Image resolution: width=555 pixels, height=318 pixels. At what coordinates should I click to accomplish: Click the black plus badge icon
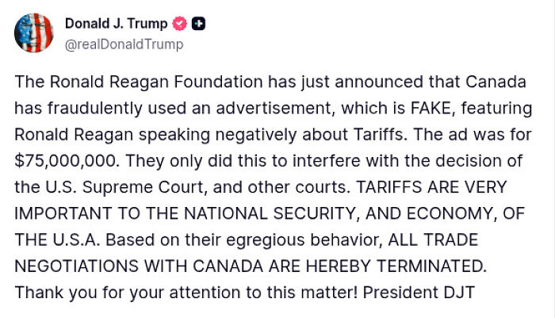click(x=199, y=24)
